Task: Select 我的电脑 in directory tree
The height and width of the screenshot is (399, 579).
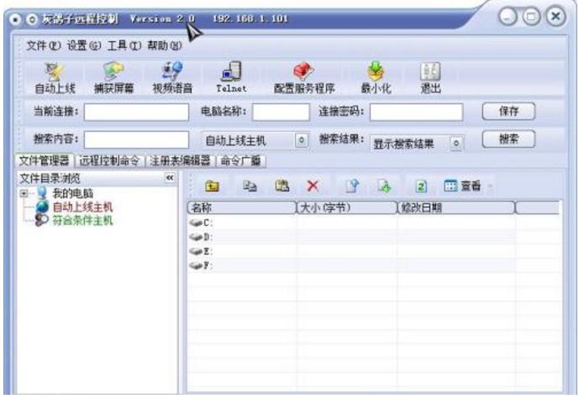Action: point(73,193)
